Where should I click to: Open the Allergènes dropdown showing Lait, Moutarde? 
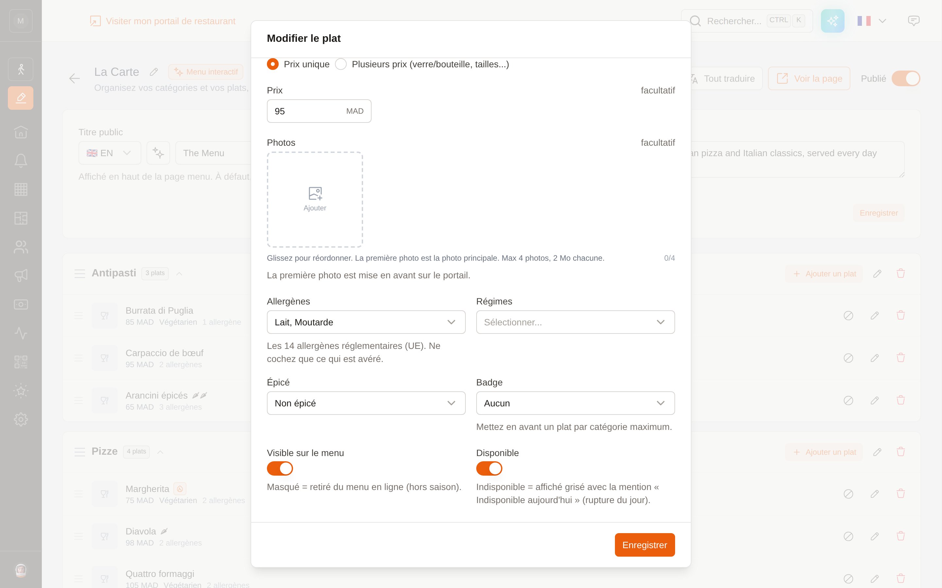(366, 322)
